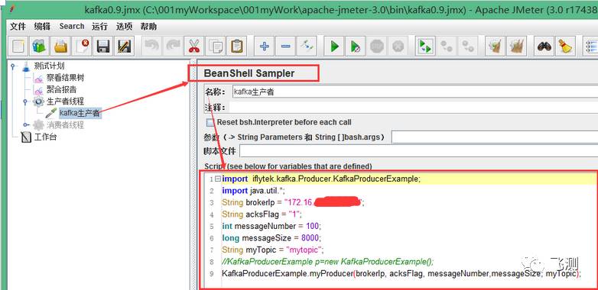The width and height of the screenshot is (598, 290).
Task: Click import java.util.* script line
Action: pos(253,191)
